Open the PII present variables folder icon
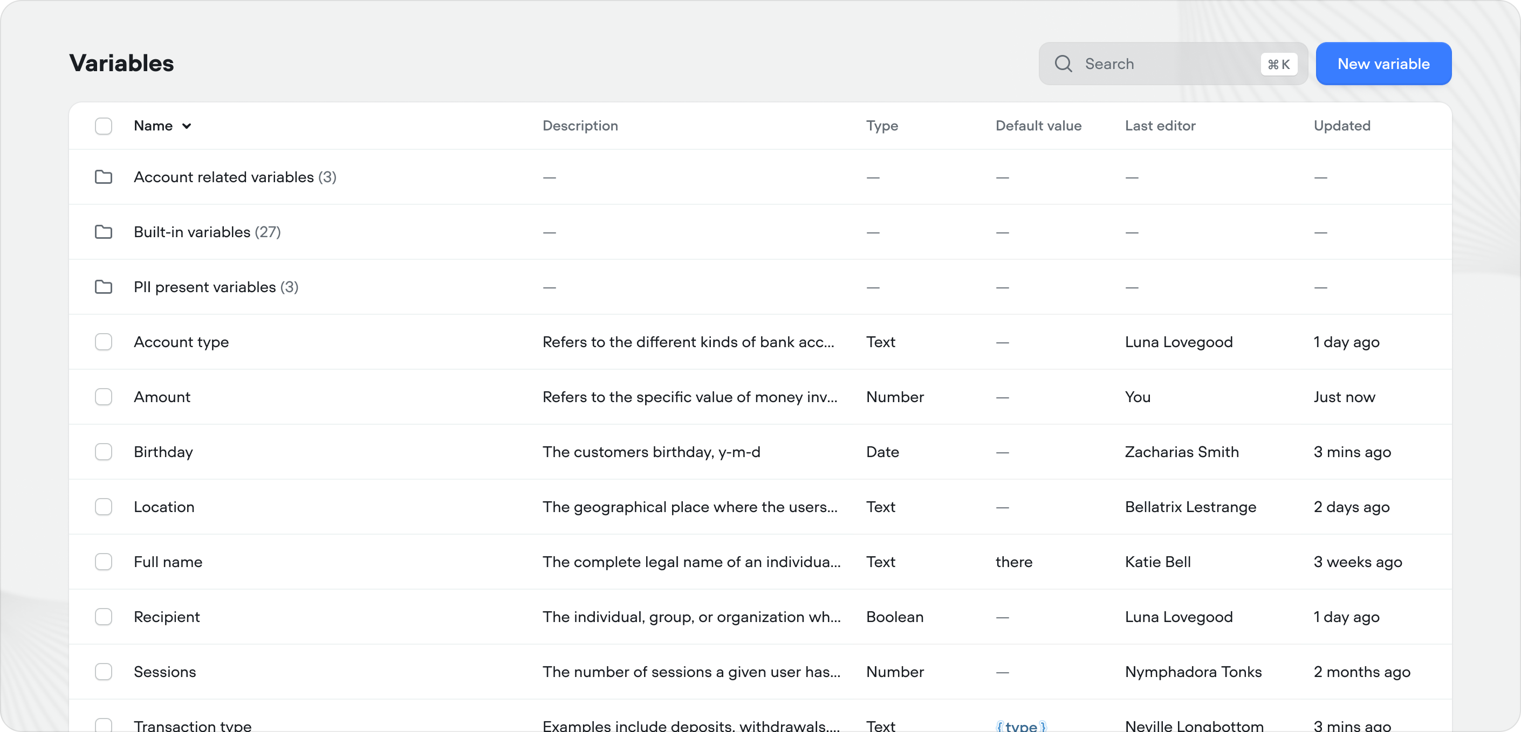 [x=104, y=287]
